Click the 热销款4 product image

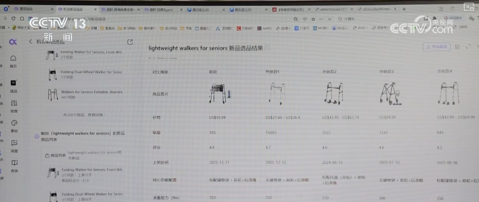[448, 94]
